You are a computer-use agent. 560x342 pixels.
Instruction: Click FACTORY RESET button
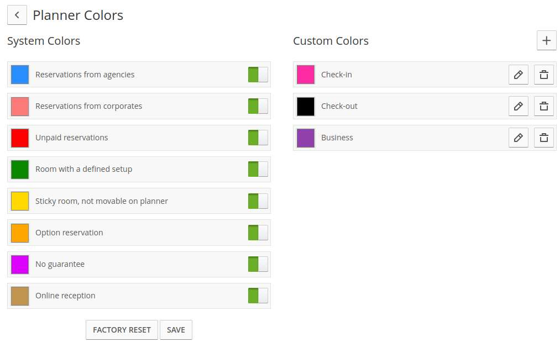click(122, 329)
